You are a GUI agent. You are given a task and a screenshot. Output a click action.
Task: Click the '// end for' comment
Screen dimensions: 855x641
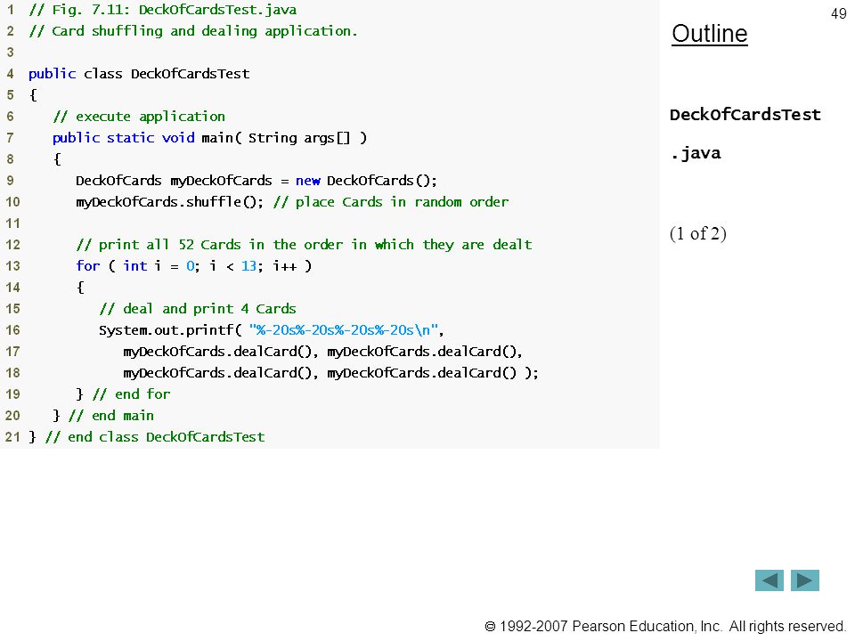click(132, 394)
